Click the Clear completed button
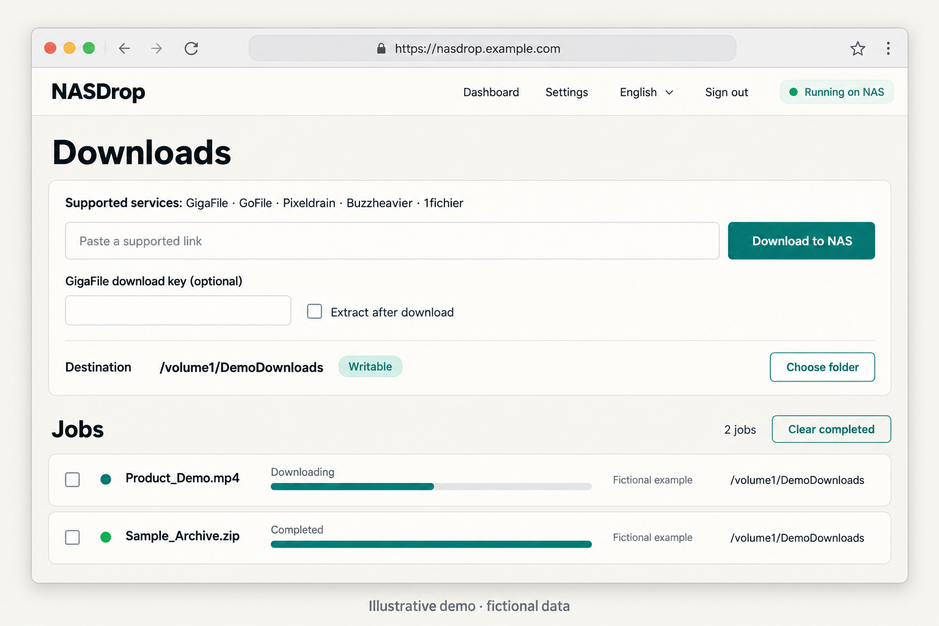The image size is (939, 626). (x=831, y=429)
